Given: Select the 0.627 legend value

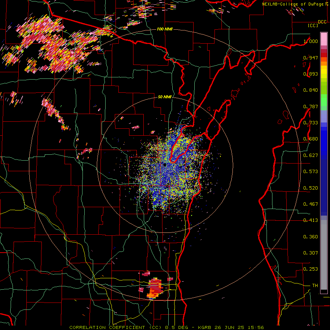Looking at the screenshot, I should point(311,155).
